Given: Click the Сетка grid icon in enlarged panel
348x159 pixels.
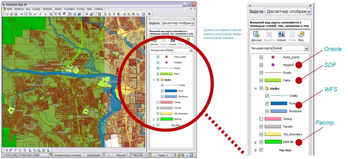Looking at the screenshot, I should click(292, 35).
